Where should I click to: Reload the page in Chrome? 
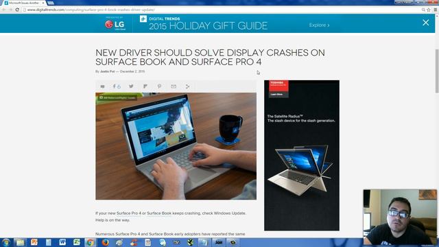[17, 10]
